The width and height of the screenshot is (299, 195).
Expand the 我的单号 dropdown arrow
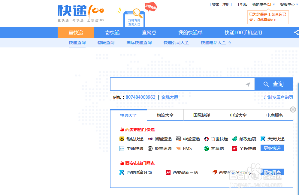click(274, 4)
